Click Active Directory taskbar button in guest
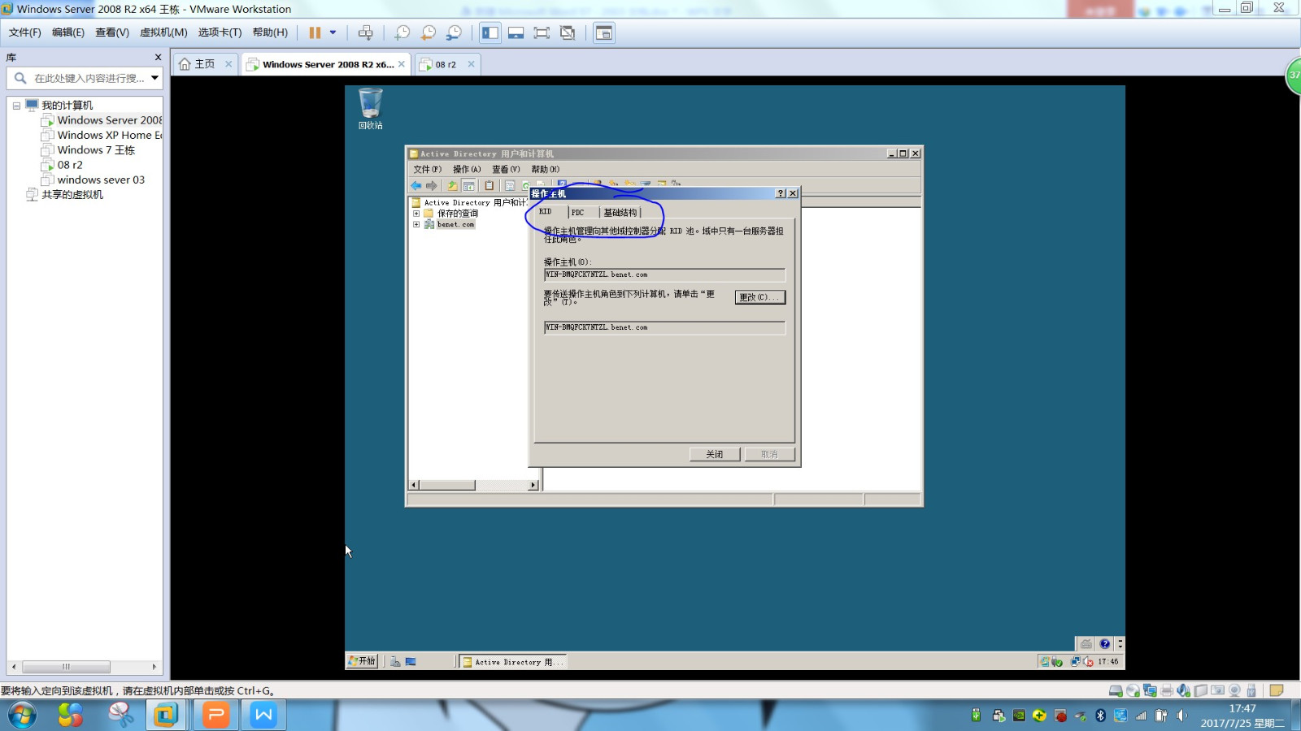 512,662
